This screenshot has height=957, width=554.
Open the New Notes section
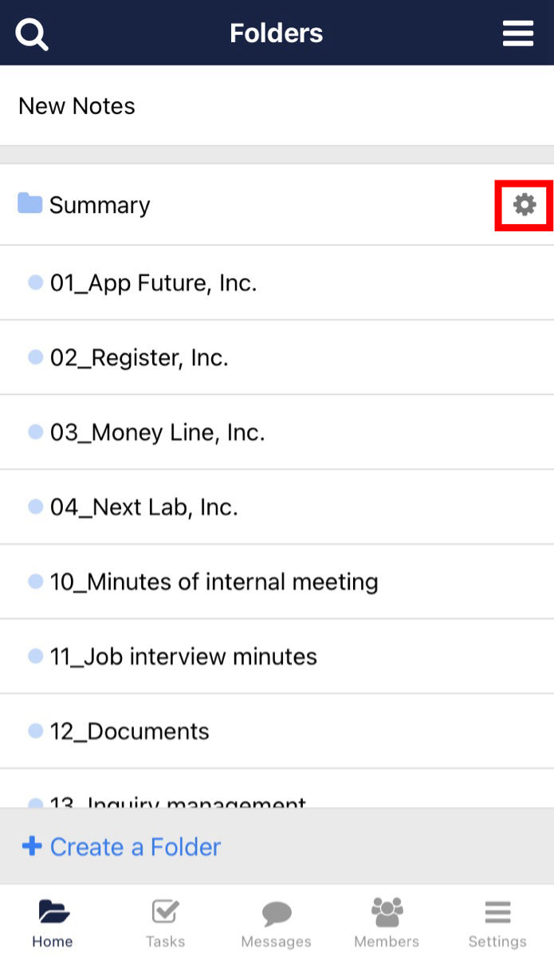pyautogui.click(x=76, y=105)
